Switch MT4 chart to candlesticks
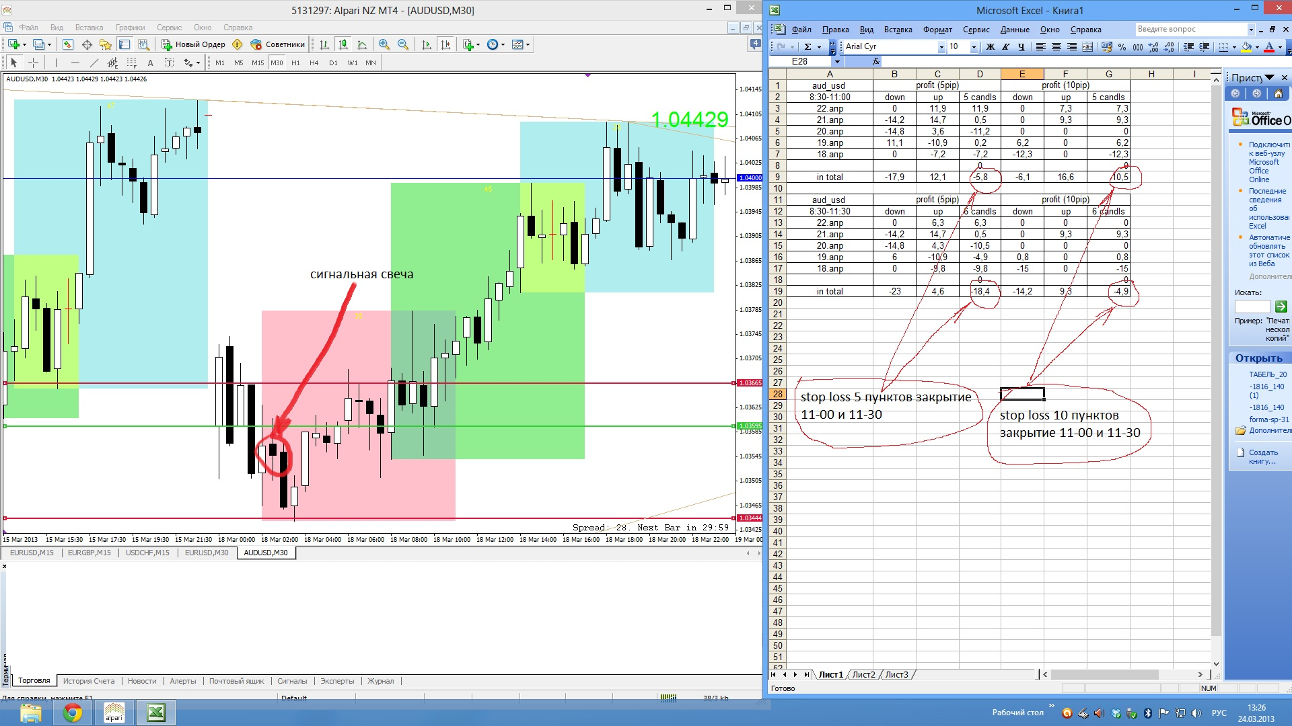 tap(343, 44)
